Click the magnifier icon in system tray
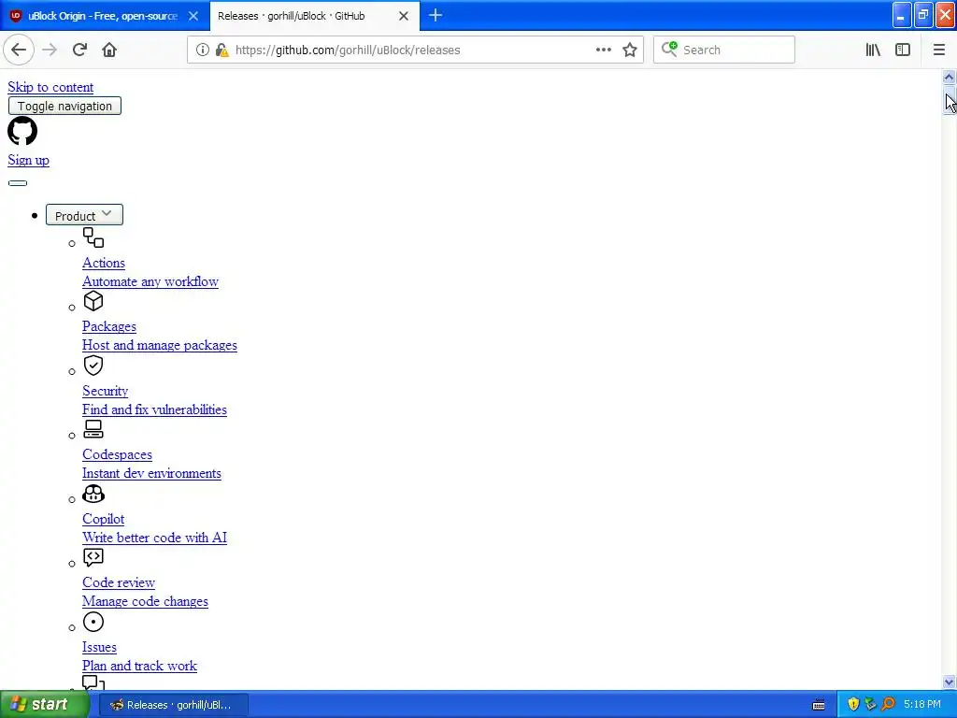The height and width of the screenshot is (718, 957). [888, 705]
